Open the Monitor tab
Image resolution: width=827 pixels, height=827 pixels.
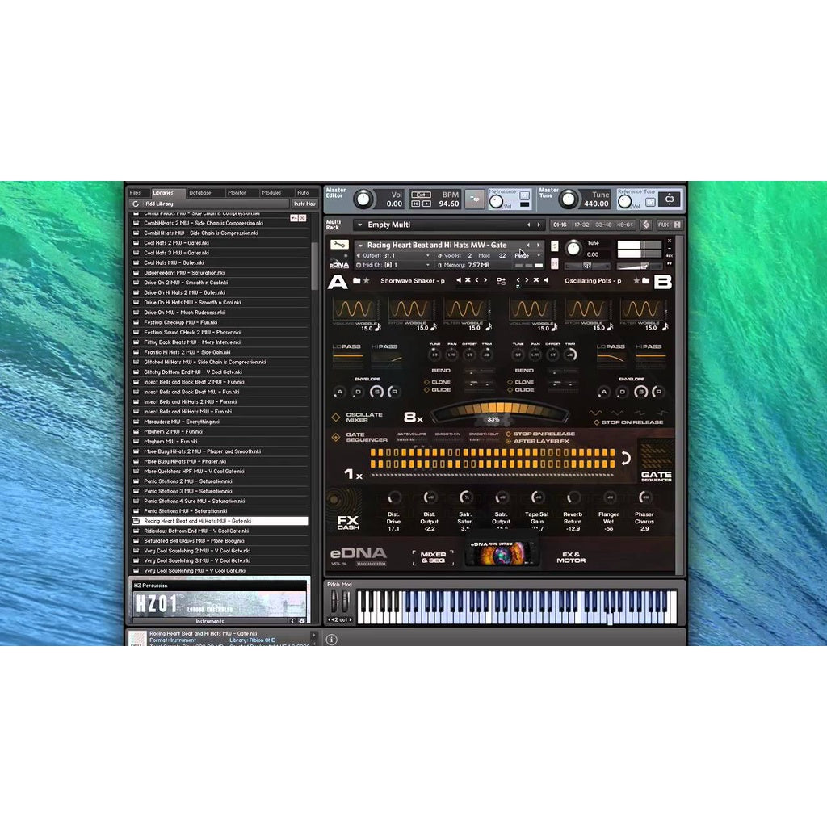(x=238, y=193)
